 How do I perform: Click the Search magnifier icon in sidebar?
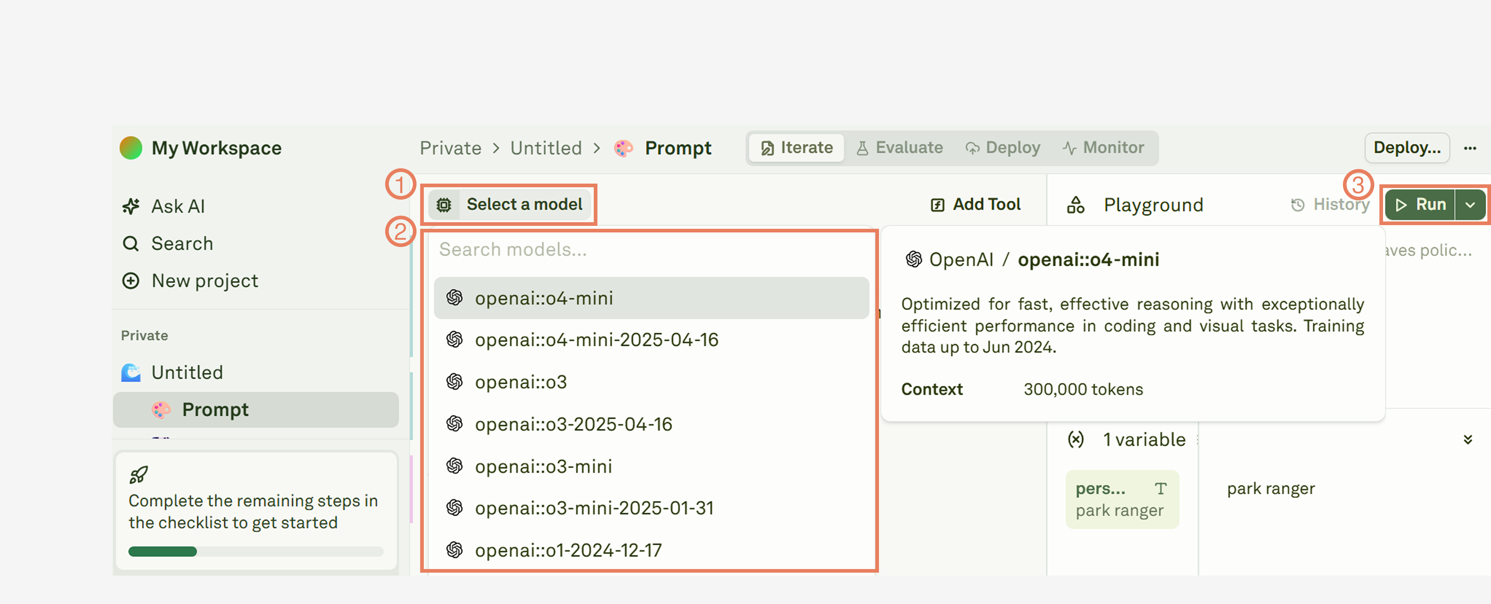pyautogui.click(x=131, y=243)
